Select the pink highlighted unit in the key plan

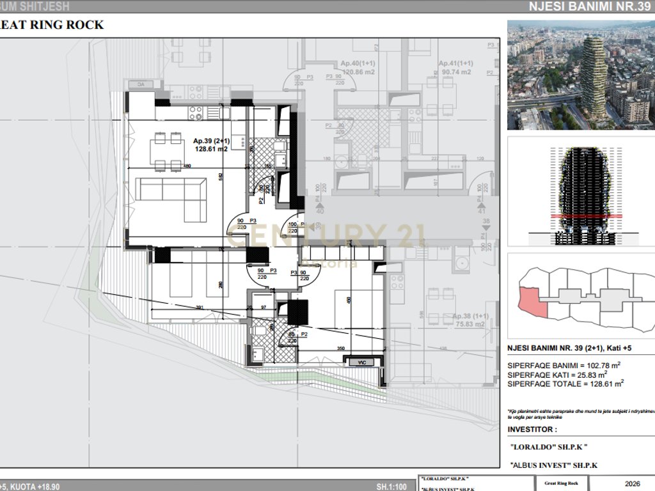coord(533,302)
